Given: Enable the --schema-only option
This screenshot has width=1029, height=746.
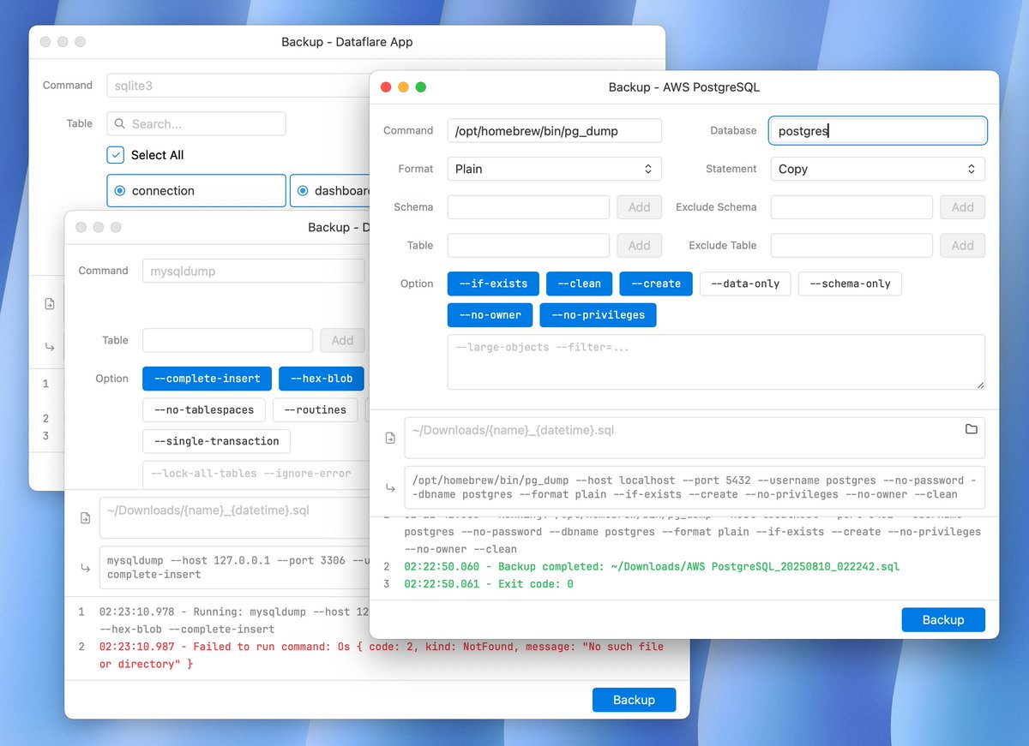Looking at the screenshot, I should (850, 283).
